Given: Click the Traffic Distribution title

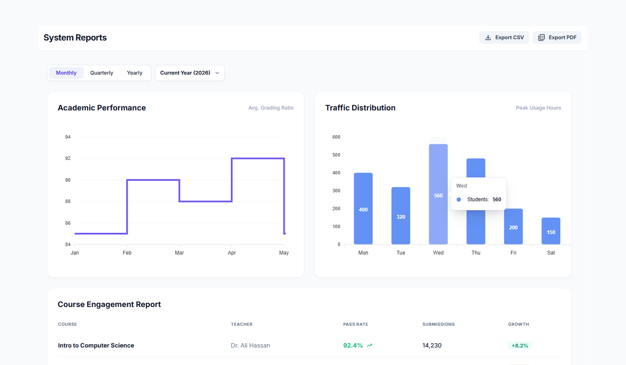Looking at the screenshot, I should [360, 108].
